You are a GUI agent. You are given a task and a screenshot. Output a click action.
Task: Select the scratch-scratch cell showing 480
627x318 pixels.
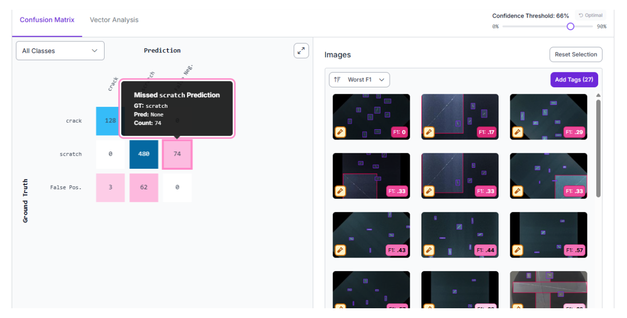coord(144,154)
